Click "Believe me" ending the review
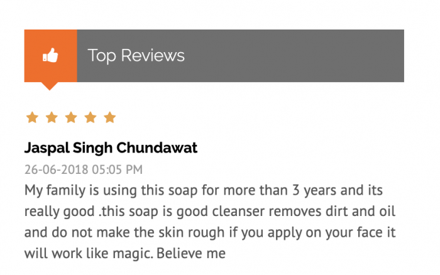This screenshot has width=440, height=275. click(x=191, y=254)
